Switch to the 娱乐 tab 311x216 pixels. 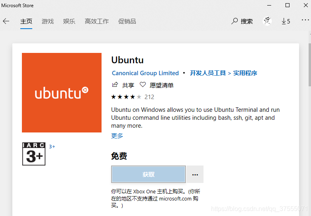[69, 21]
